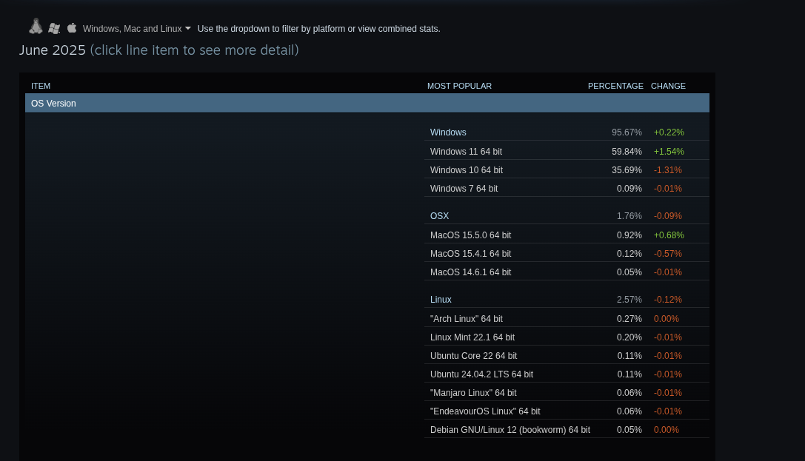
Task: Select the MacOS 14.6.1 64 bit row
Action: [567, 272]
